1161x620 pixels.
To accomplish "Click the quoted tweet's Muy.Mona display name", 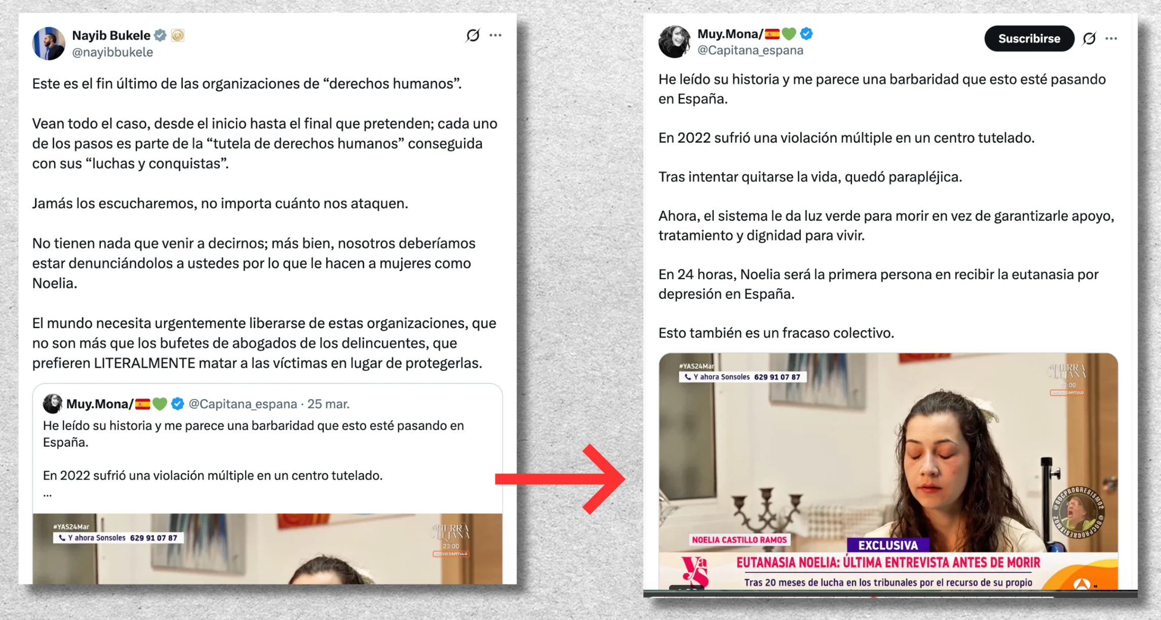I will coord(100,404).
